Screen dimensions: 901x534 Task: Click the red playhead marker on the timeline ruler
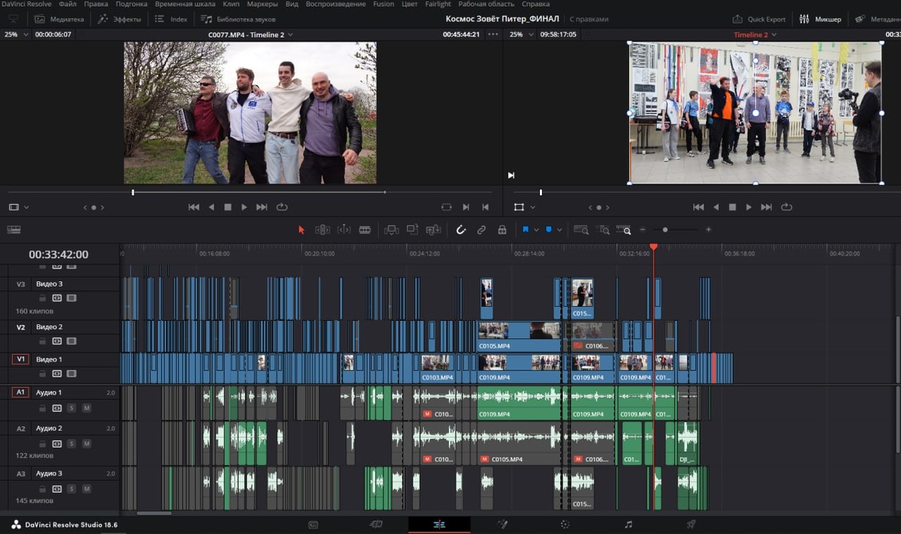(653, 247)
